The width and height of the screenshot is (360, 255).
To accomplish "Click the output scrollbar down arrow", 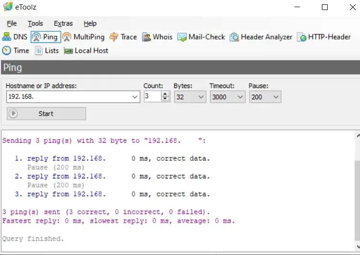I will click(x=358, y=247).
